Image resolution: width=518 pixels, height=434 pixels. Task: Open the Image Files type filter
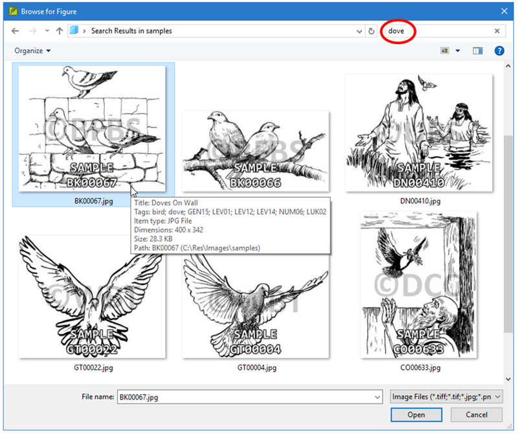point(447,397)
